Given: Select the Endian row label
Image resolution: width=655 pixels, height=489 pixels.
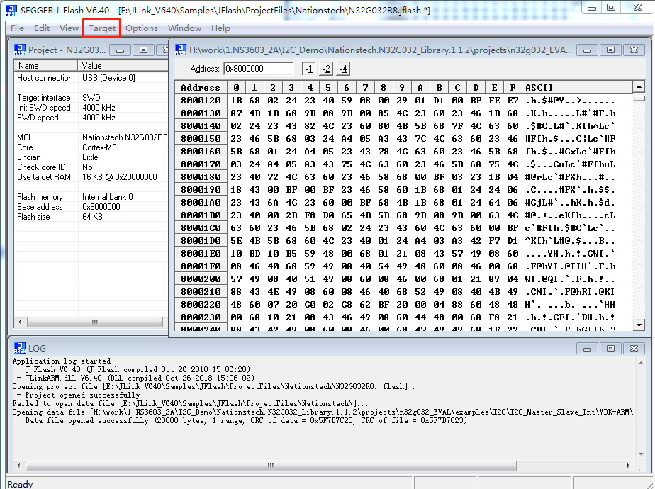Looking at the screenshot, I should (x=29, y=157).
